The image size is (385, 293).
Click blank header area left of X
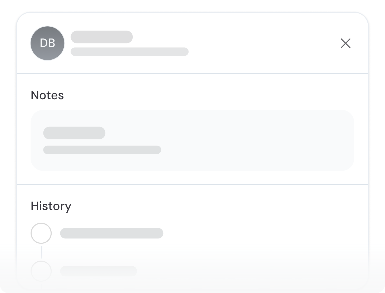click(263, 43)
